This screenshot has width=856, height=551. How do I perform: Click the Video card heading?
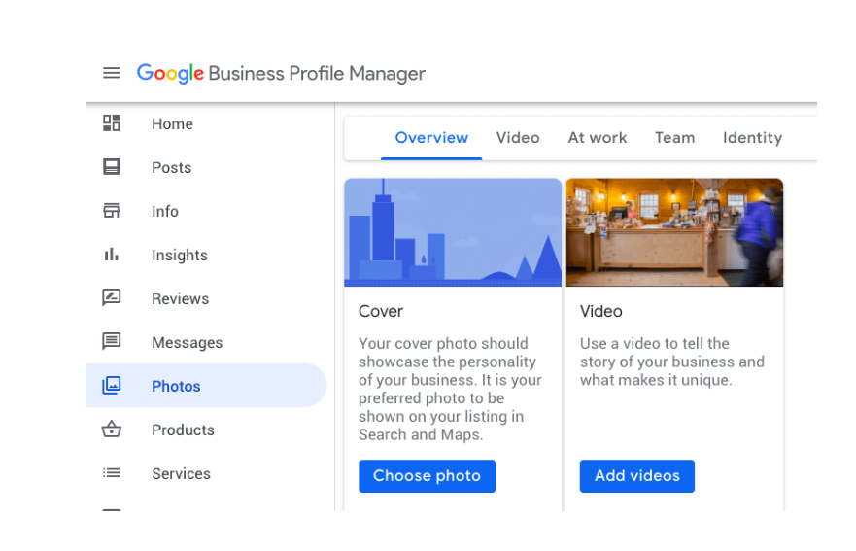pos(601,311)
